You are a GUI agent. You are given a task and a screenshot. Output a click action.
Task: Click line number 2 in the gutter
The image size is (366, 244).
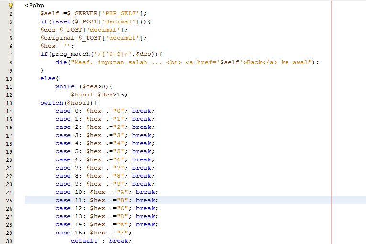(x=11, y=14)
